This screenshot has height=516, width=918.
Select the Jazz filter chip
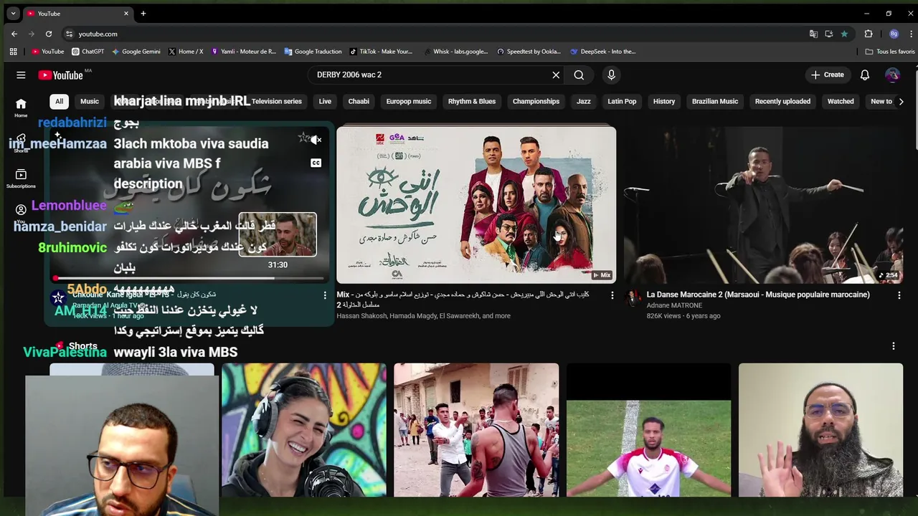(x=584, y=101)
